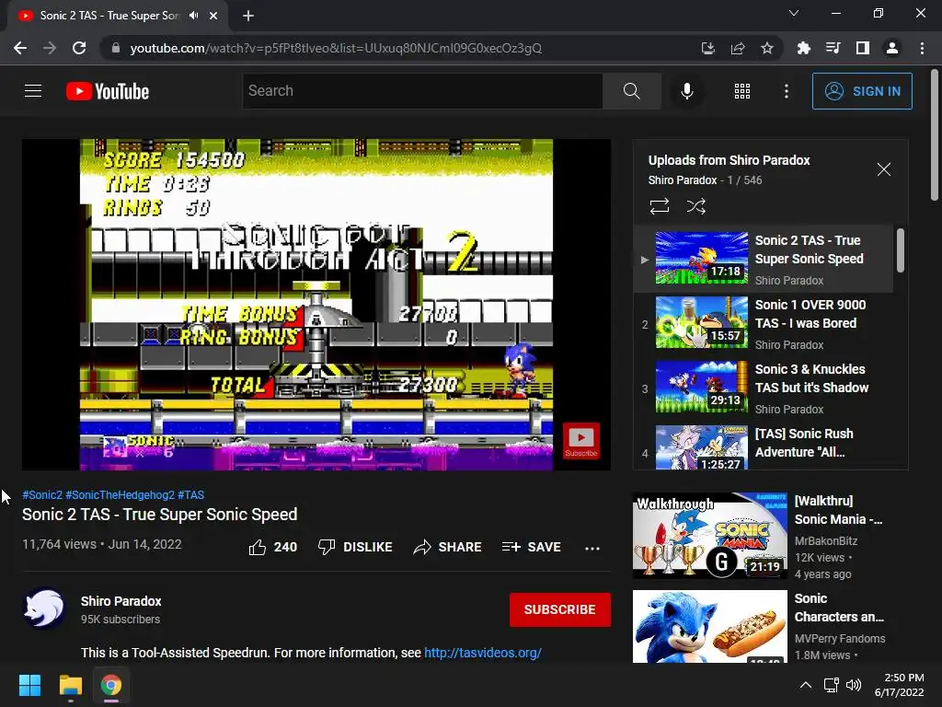Play Sonic 1 OVER 9000 TAS thumbnail
The height and width of the screenshot is (707, 942).
(701, 322)
